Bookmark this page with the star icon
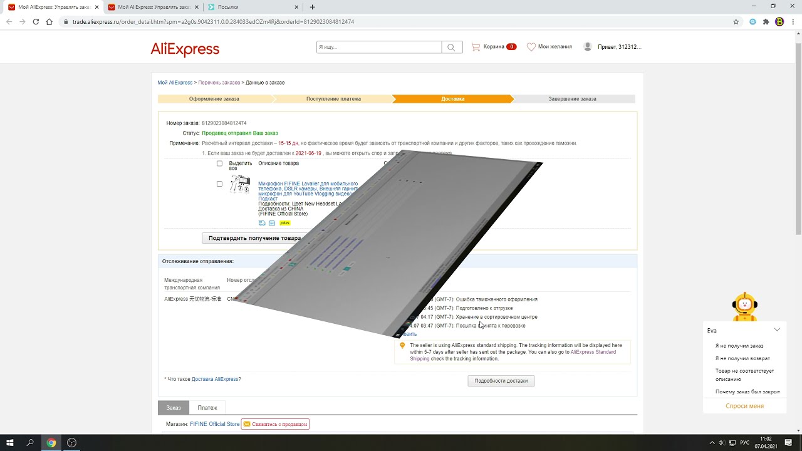802x451 pixels. click(736, 22)
